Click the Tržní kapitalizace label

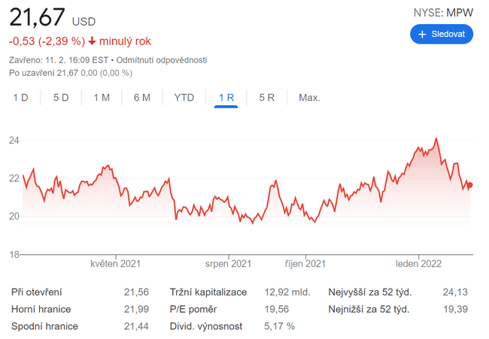tap(208, 292)
